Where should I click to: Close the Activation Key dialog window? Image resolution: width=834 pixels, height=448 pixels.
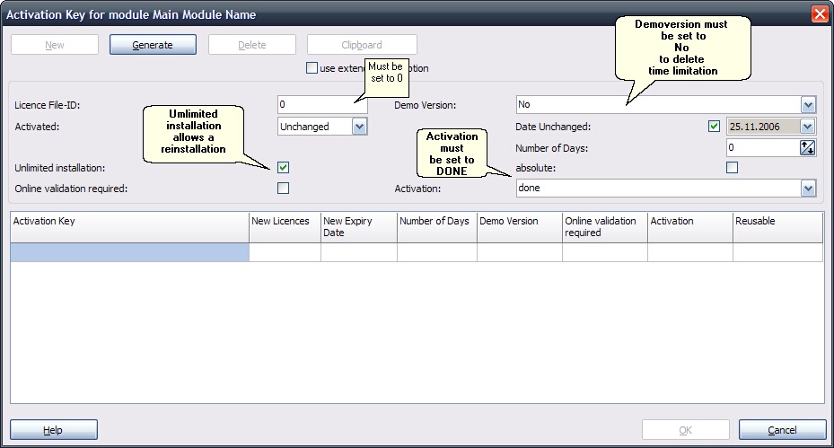(819, 14)
